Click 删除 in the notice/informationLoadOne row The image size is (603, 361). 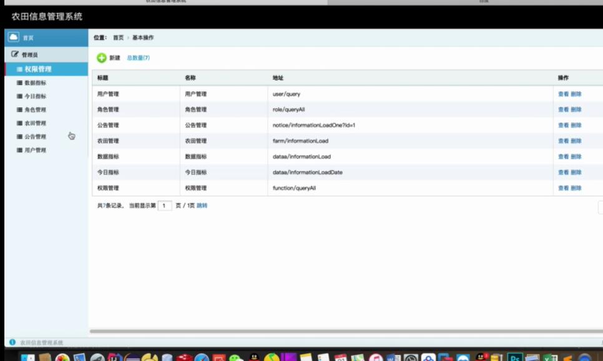tap(576, 125)
